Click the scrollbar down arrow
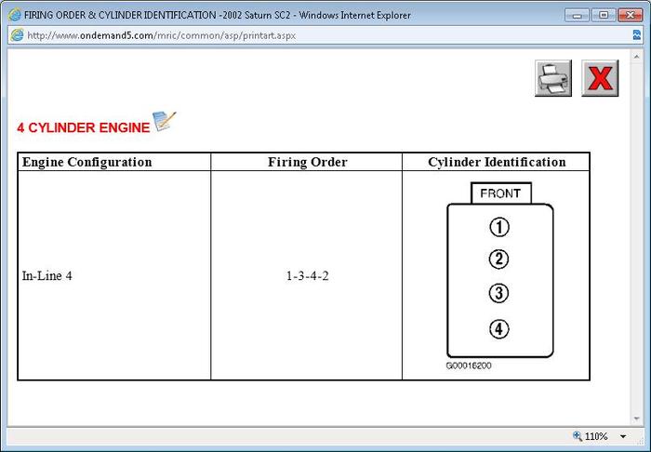 636,419
